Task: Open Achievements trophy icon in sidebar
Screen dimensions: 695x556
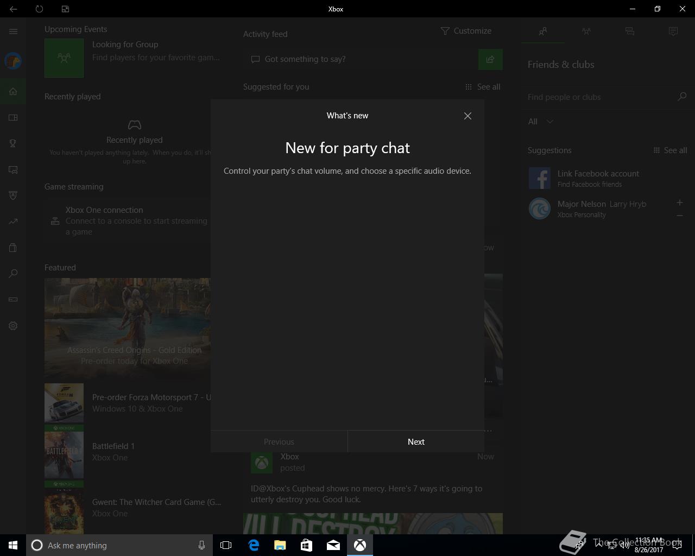Action: [13, 143]
